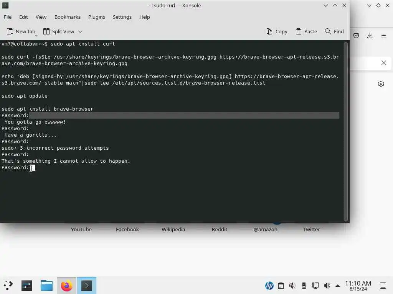This screenshot has width=393, height=294.
Task: Open the @amazon shortcut in Firefox
Action: (266, 229)
